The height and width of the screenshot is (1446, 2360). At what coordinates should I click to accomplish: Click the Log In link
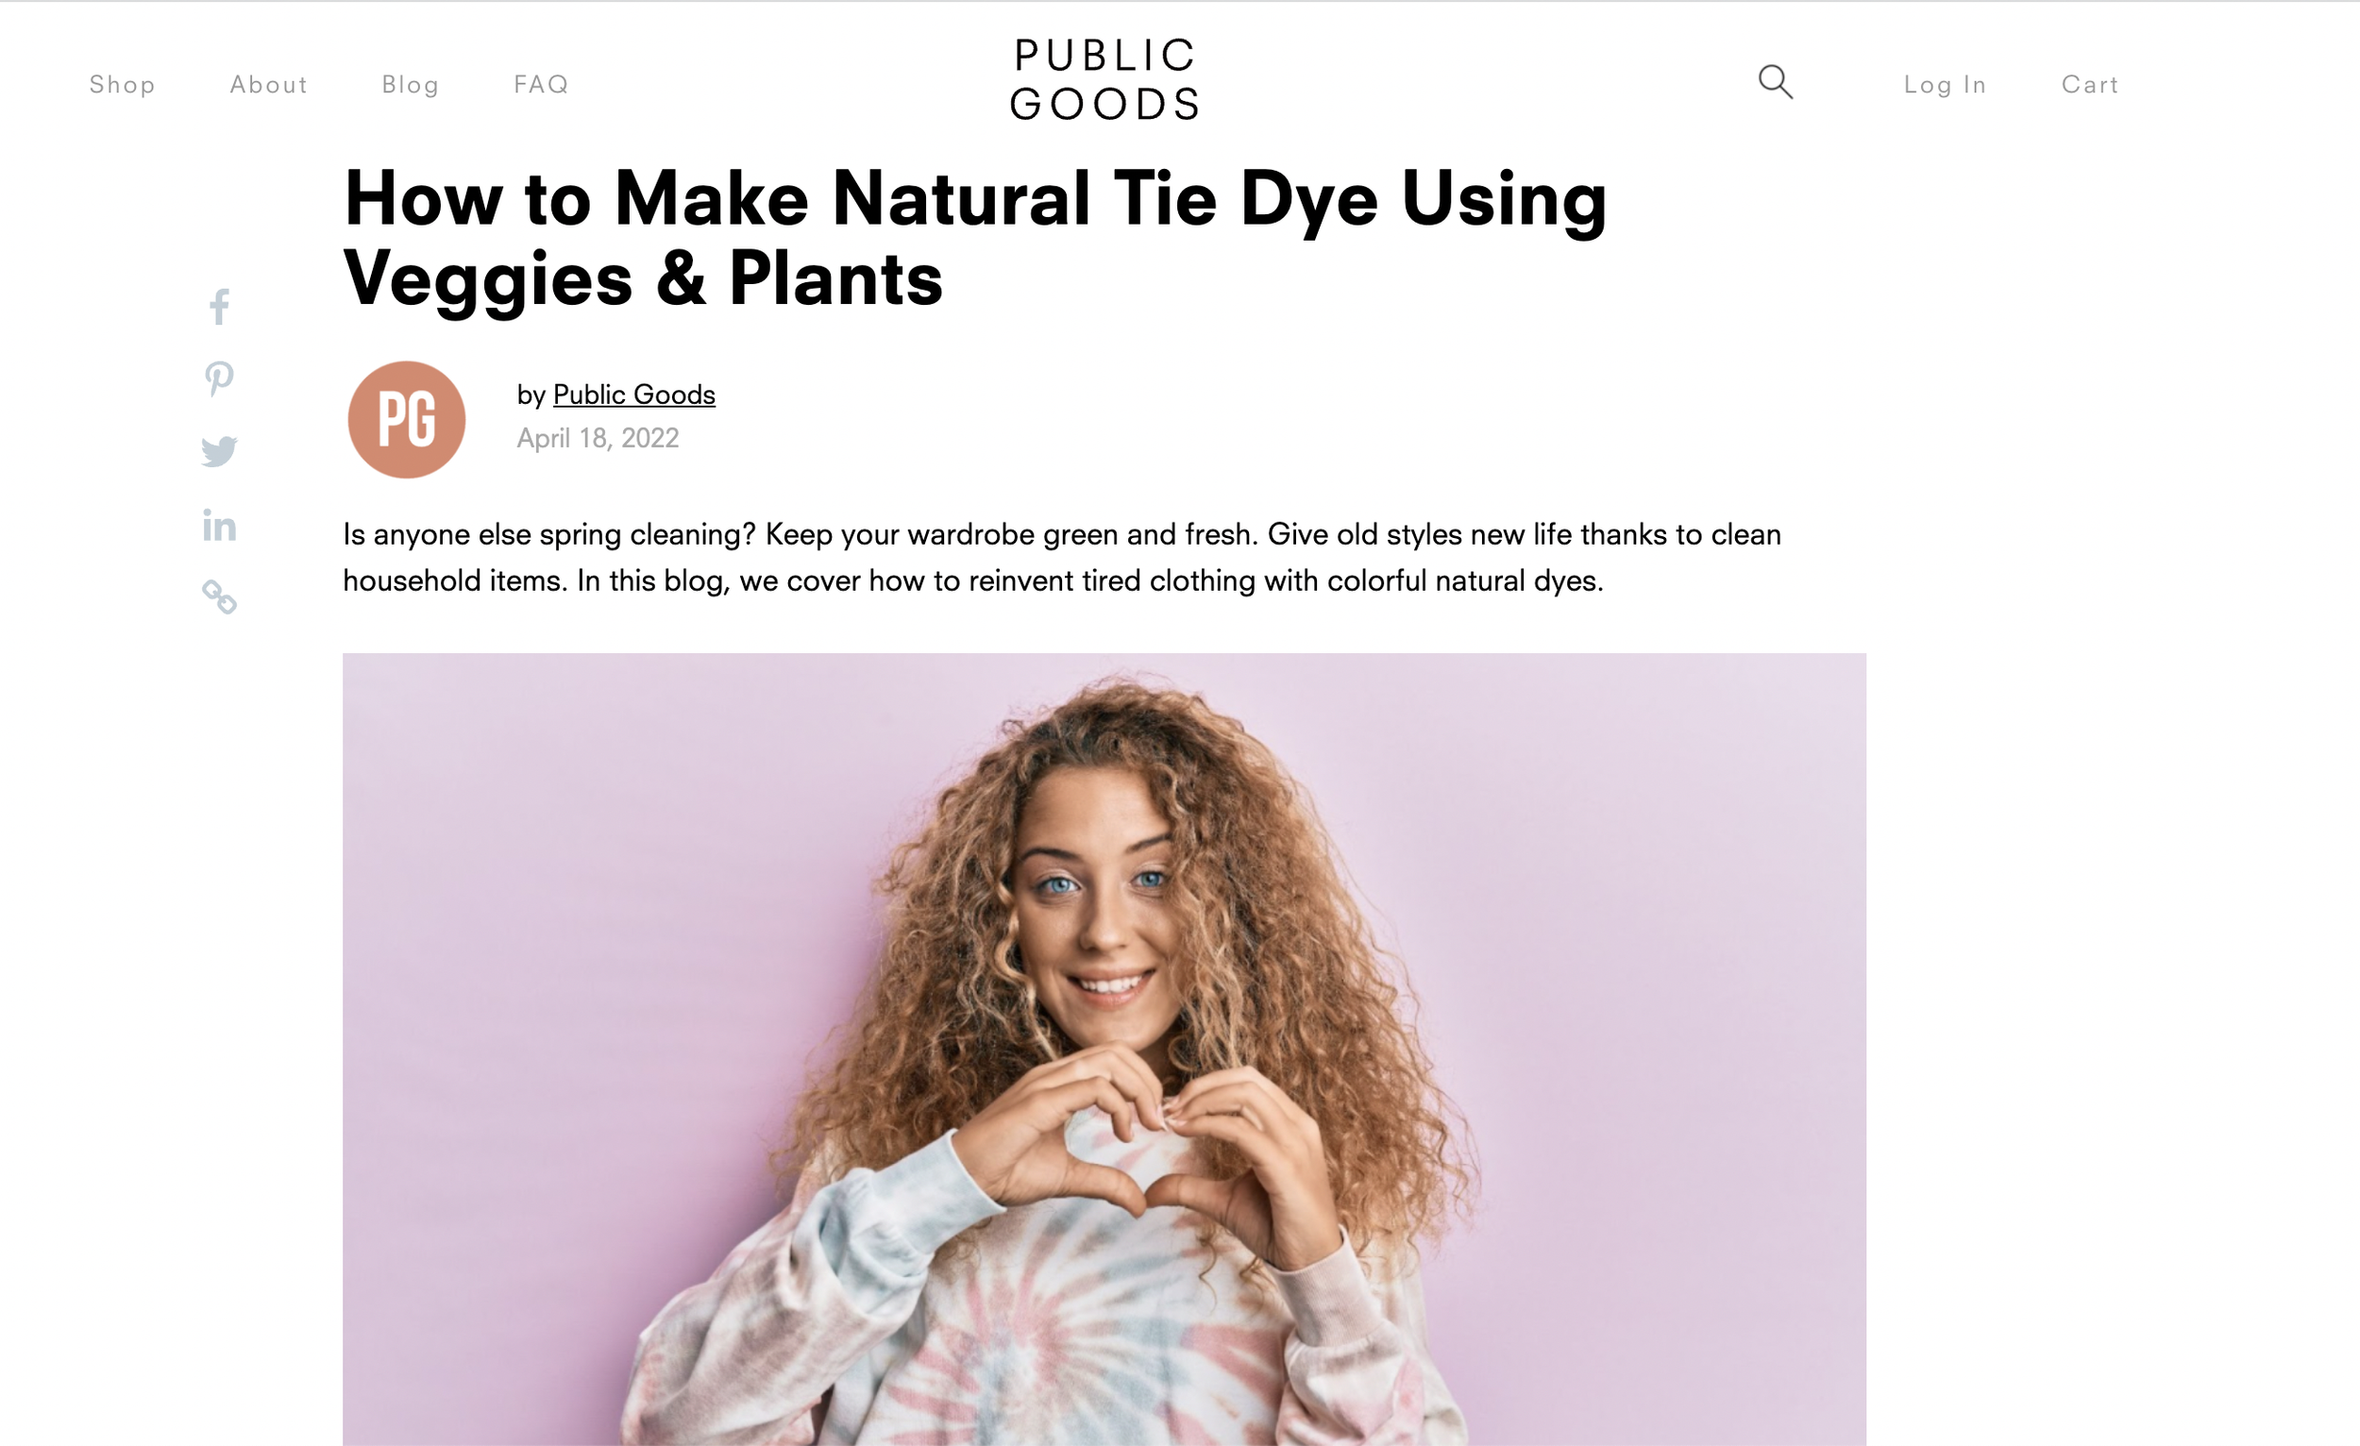(x=1946, y=84)
